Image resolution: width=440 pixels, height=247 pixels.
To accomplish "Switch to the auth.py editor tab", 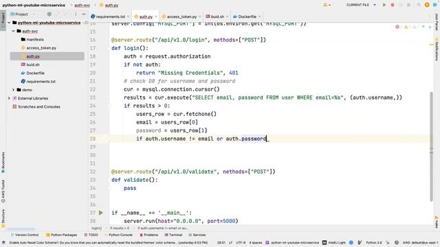I will (146, 16).
